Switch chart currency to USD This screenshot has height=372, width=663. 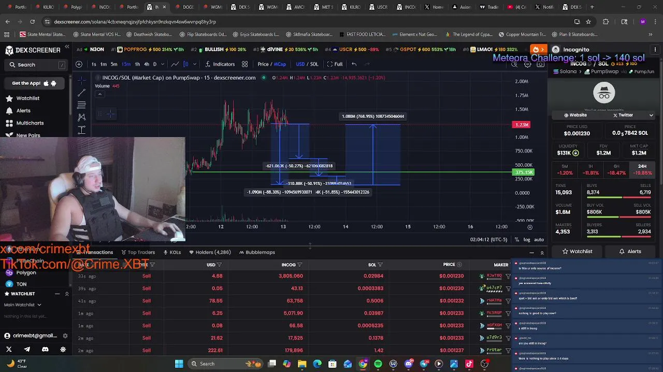pos(300,64)
